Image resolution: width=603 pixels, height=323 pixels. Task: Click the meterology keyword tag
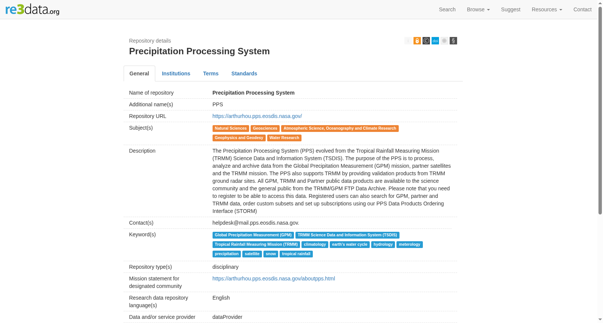point(410,245)
